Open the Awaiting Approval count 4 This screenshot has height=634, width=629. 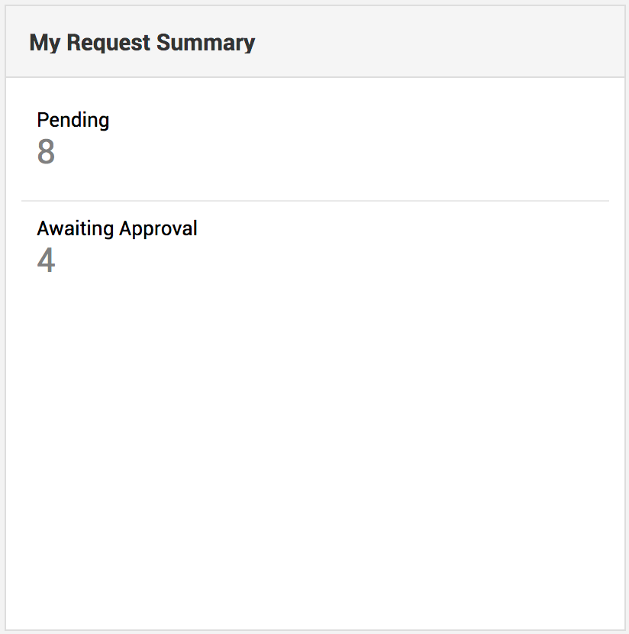point(46,261)
